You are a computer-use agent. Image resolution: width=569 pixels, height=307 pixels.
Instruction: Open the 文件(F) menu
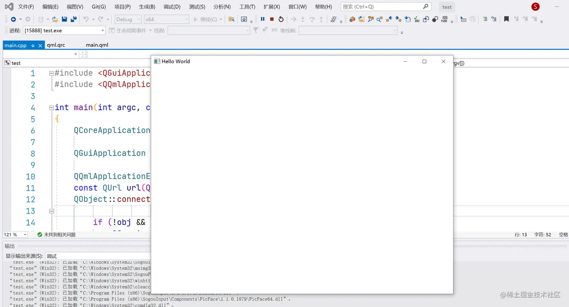26,7
